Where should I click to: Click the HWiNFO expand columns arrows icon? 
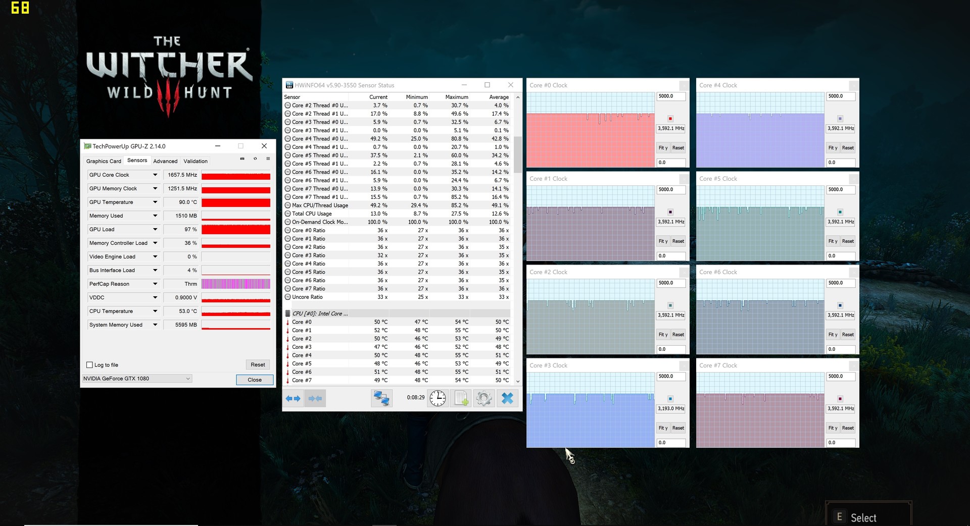tap(293, 398)
